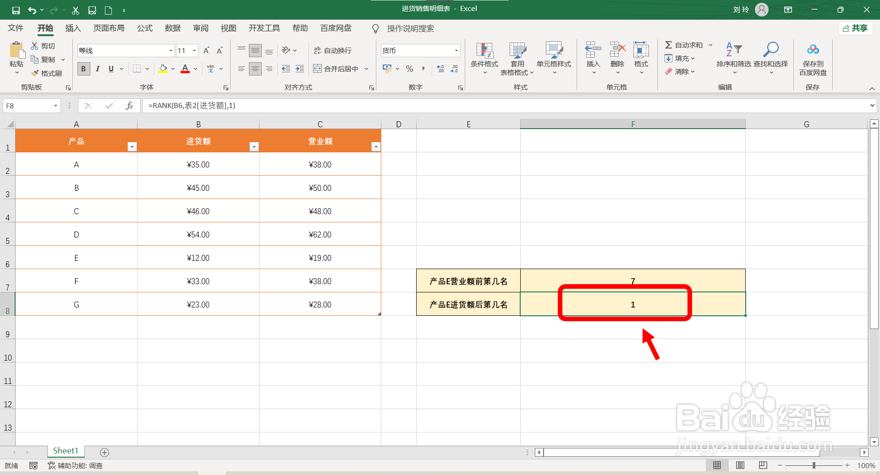Screen dimensions: 880x475
Task: Click the decrease indent icon
Action: [x=286, y=69]
